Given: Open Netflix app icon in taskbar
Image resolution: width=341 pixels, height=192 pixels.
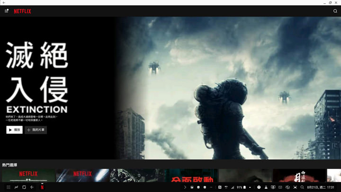Looking at the screenshot, I should point(42,187).
